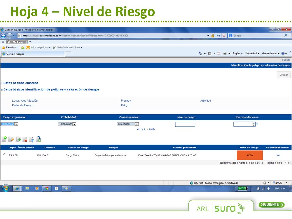
Task: Click the Google search magnifier icon
Action: [286, 35]
